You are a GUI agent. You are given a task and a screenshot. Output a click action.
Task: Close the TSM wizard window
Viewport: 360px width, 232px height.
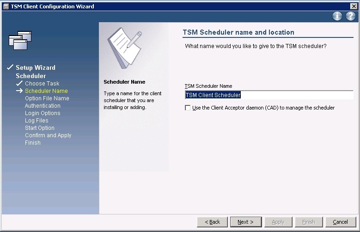coord(354,6)
